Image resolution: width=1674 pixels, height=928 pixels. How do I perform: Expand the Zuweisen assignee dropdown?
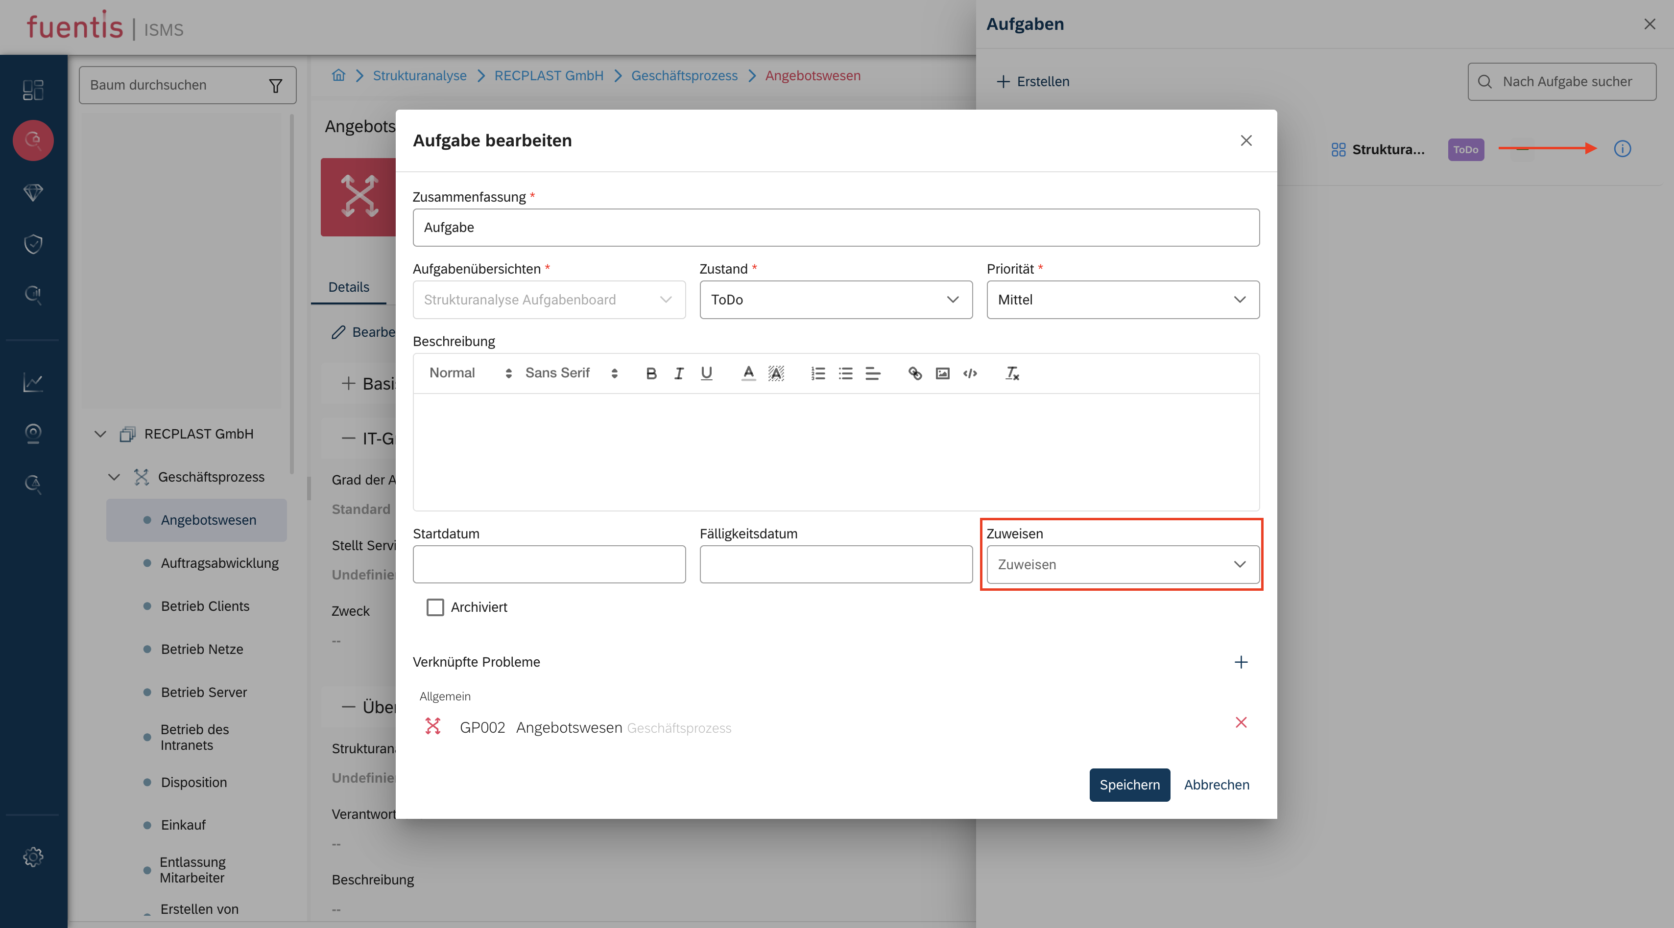click(1122, 564)
